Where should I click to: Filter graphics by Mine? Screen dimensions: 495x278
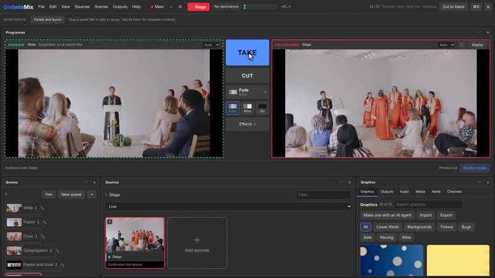[407, 238]
